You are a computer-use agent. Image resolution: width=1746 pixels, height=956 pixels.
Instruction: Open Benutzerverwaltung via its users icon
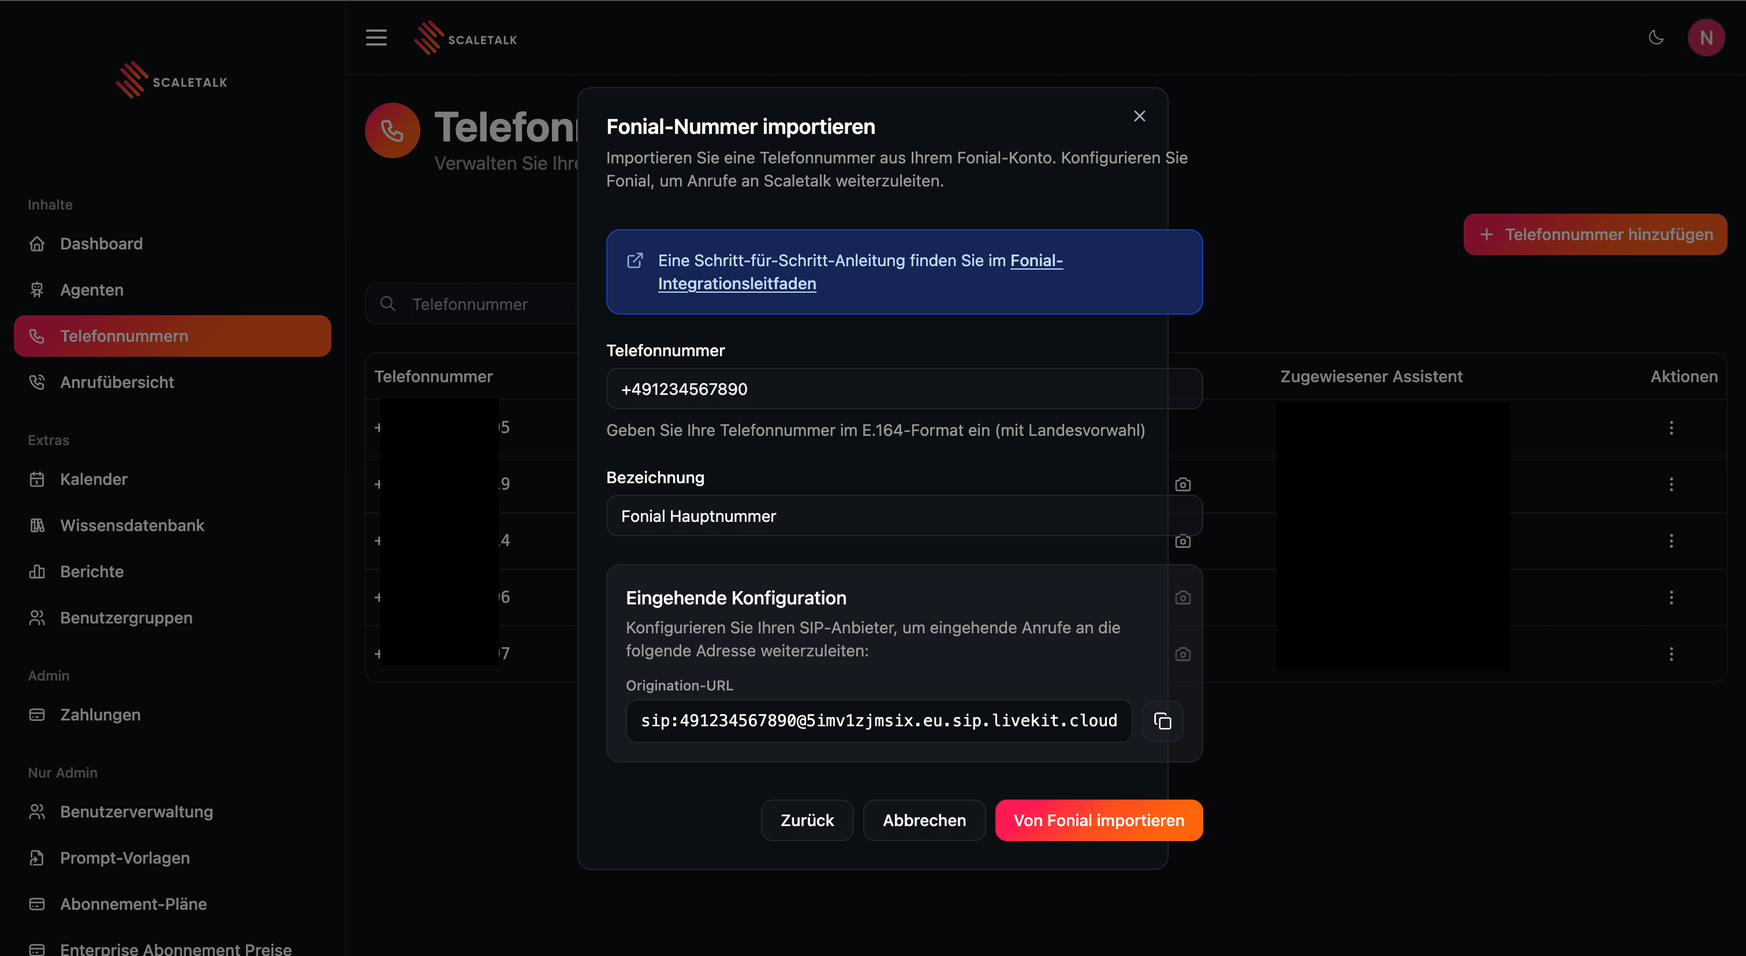36,812
